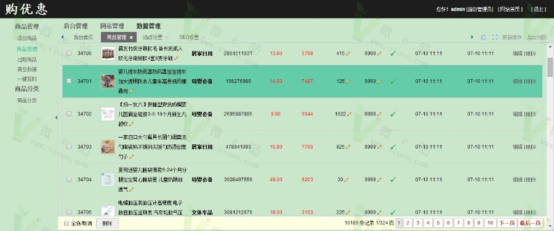The image size is (554, 231).
Task: Edit title pencil for product 34702
Action: pyautogui.click(x=132, y=123)
